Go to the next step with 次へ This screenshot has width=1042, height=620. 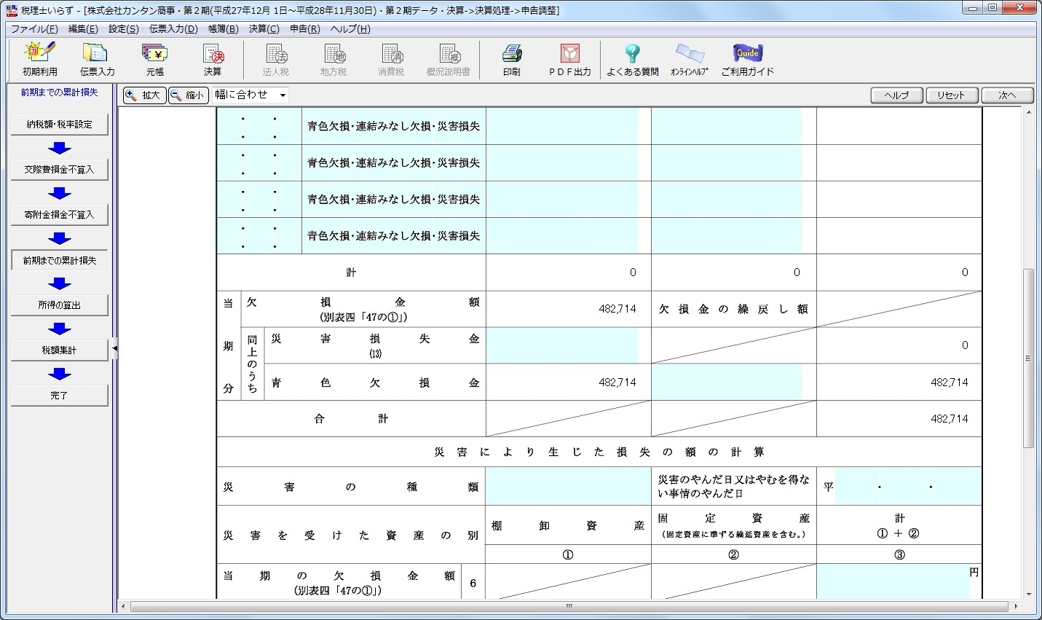pyautogui.click(x=1006, y=95)
